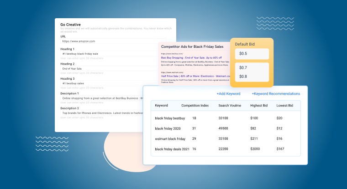Click the Keyword column header

162,106
